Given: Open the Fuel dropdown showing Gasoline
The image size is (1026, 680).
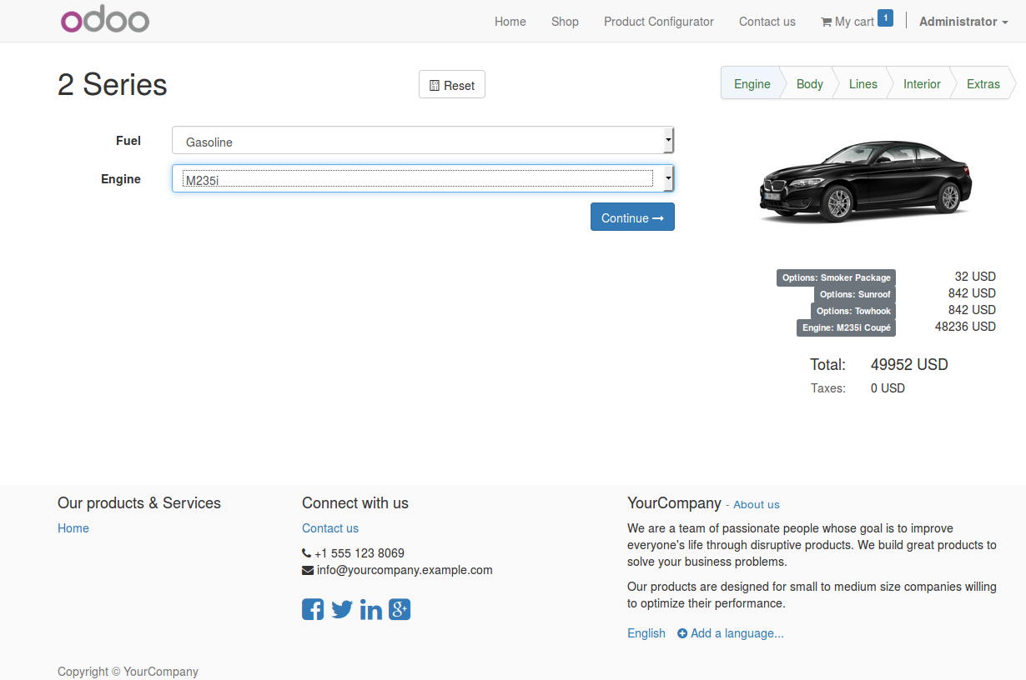Looking at the screenshot, I should click(423, 140).
